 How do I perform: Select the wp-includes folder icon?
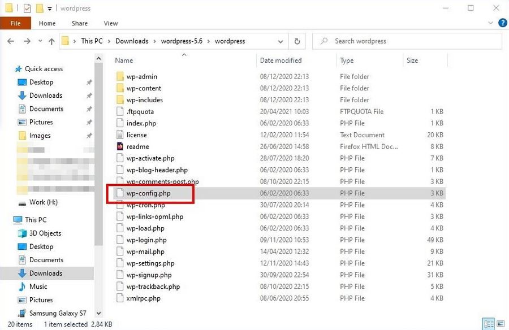point(120,100)
